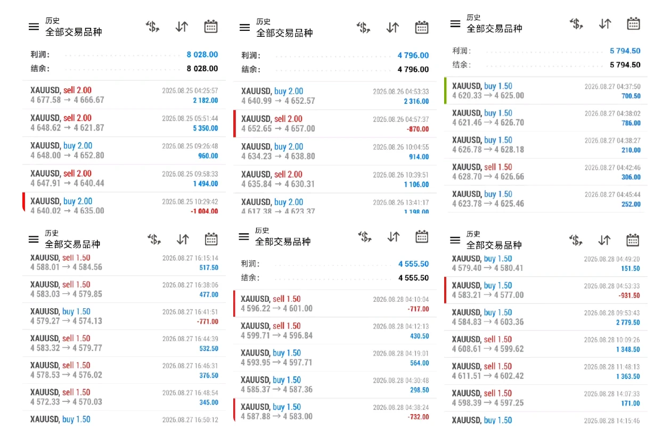Tap 全部交易品种 title above 4 796.00 profit
671x429 pixels.
pos(284,33)
